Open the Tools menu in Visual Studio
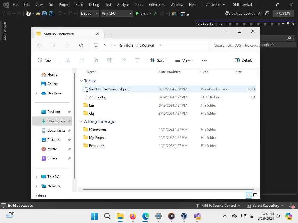This screenshot has height=223, width=298. click(x=139, y=5)
